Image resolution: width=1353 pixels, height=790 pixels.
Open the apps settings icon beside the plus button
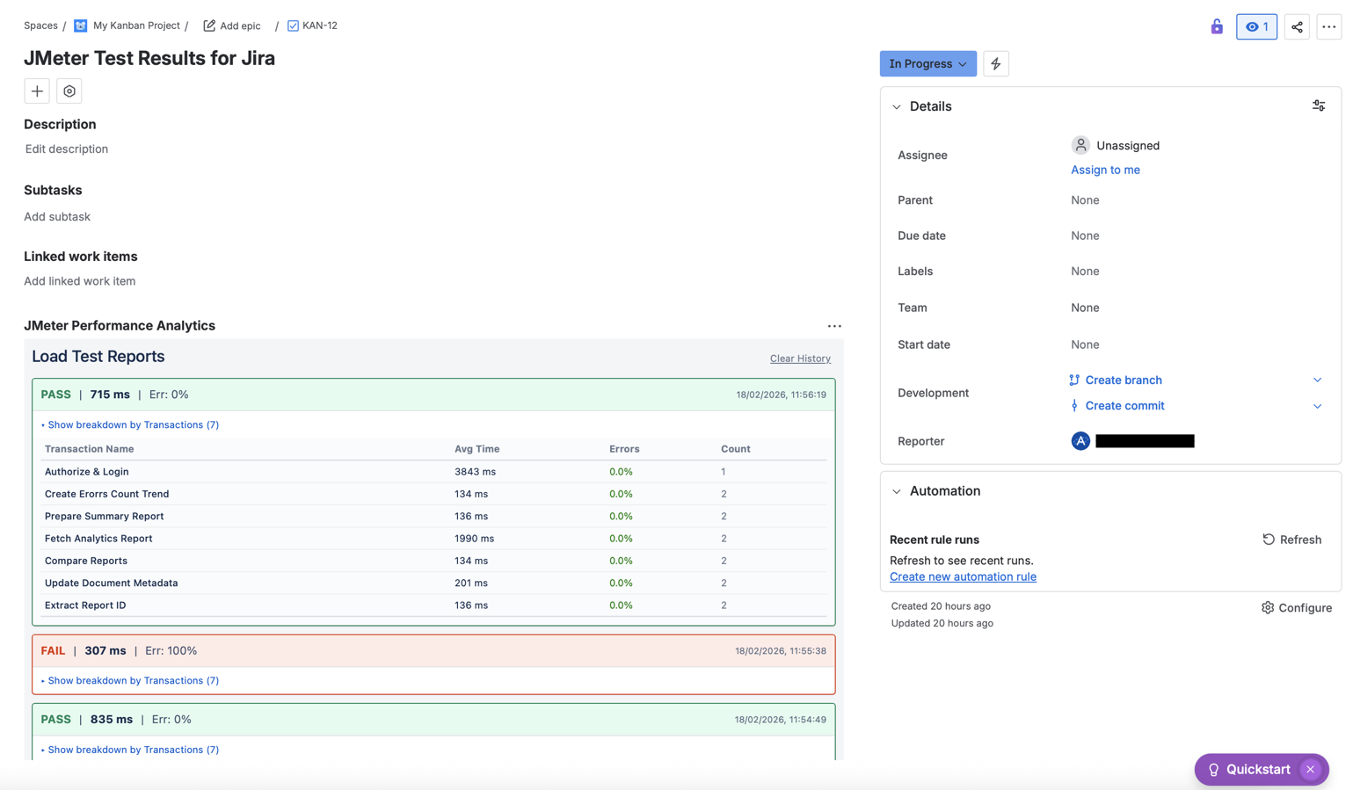pos(69,91)
